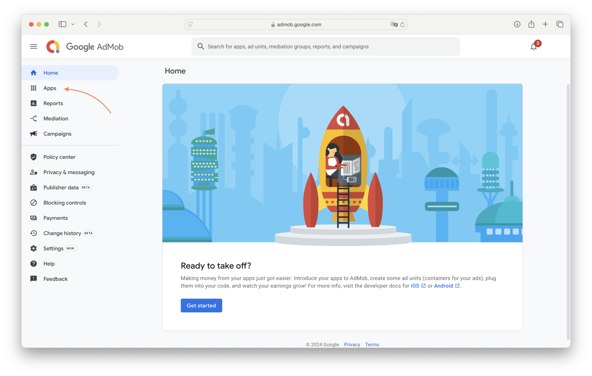Click the Settings gear icon
Image resolution: width=592 pixels, height=376 pixels.
coord(33,249)
